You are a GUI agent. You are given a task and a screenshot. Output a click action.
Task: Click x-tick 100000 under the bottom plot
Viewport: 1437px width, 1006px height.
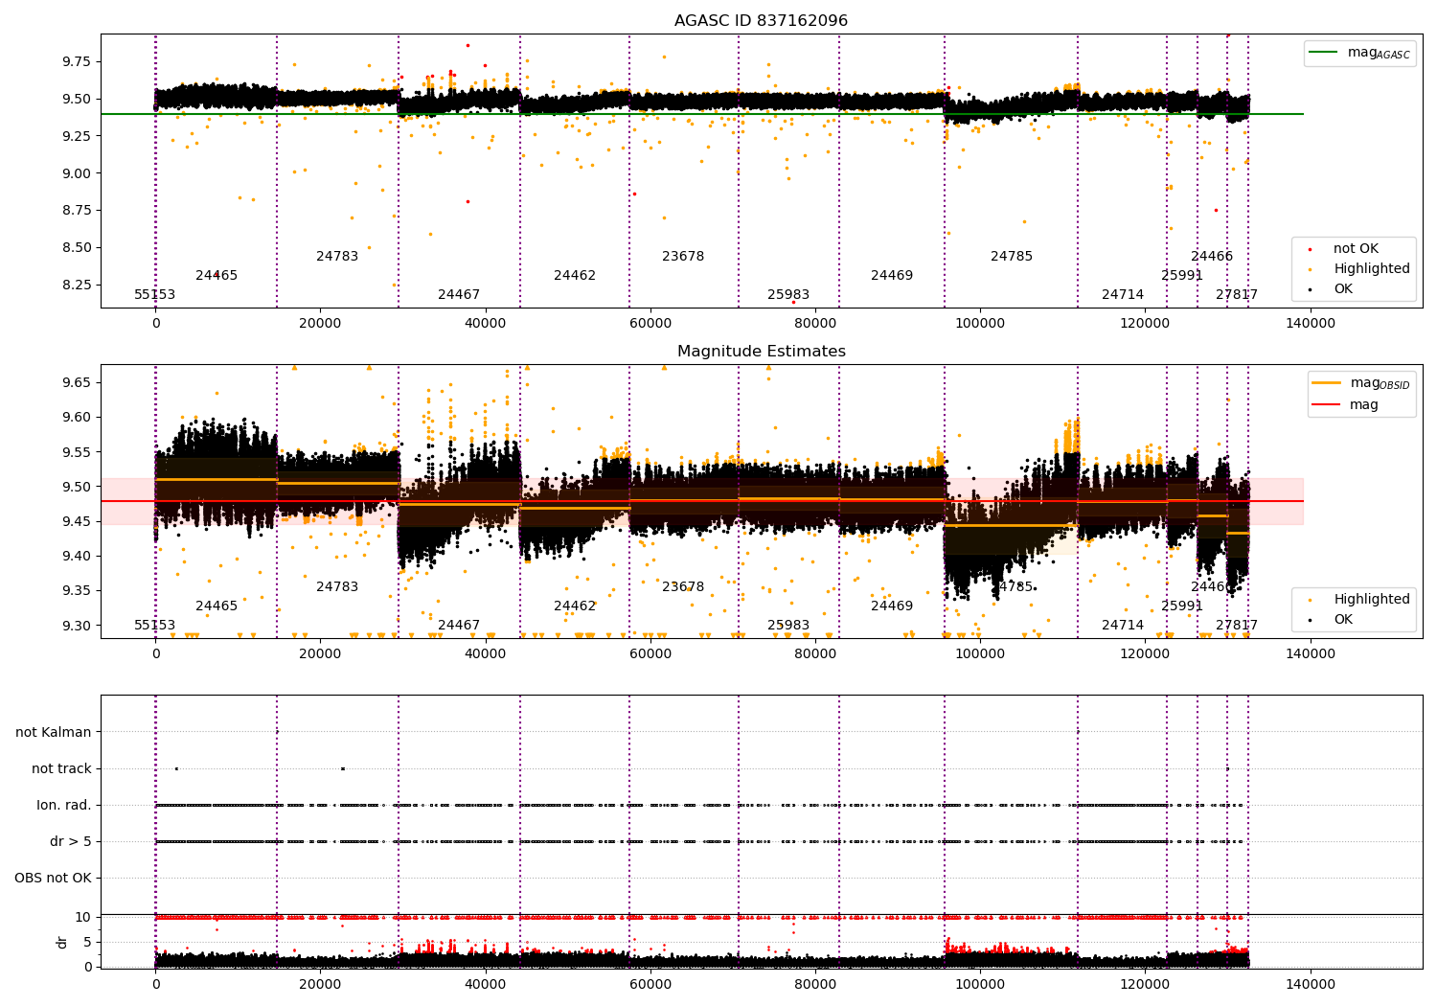pyautogui.click(x=980, y=985)
